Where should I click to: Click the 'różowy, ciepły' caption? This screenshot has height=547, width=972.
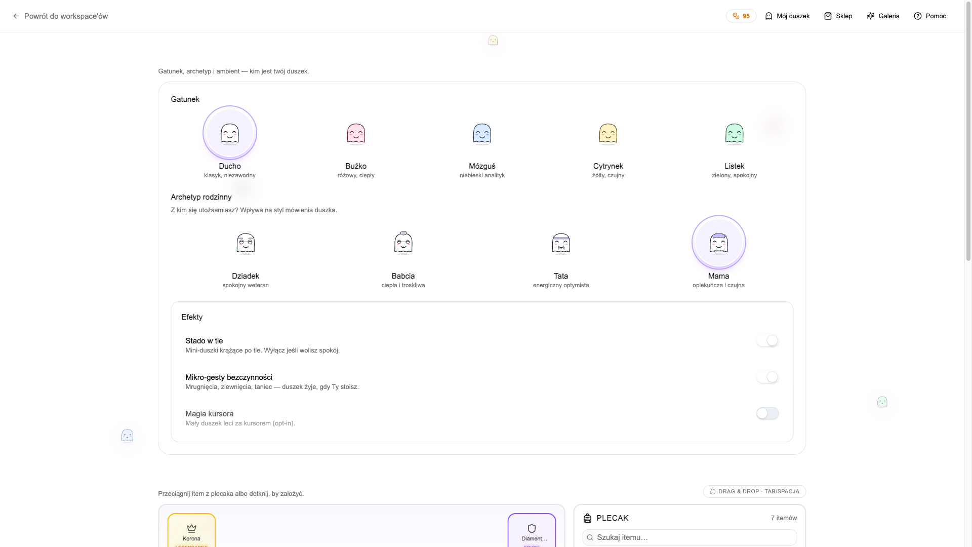[356, 175]
